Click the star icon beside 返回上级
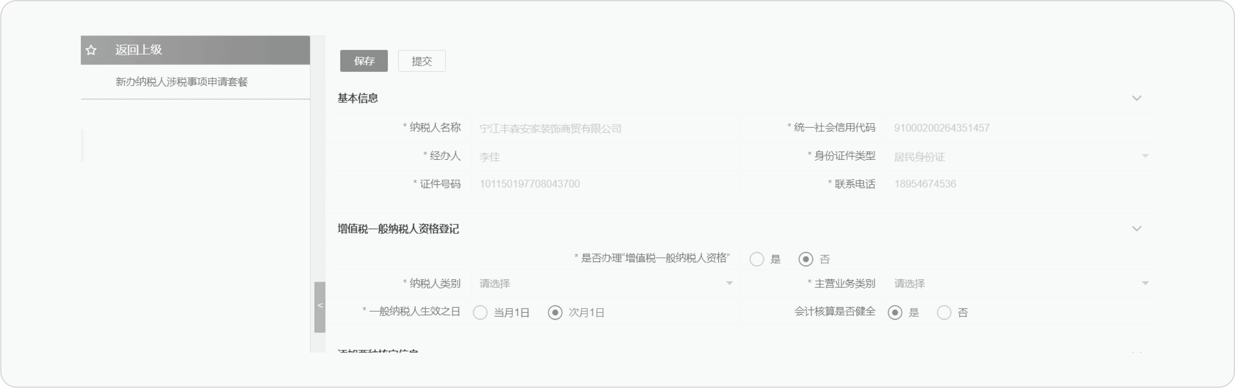Viewport: 1235px width, 388px height. click(91, 50)
